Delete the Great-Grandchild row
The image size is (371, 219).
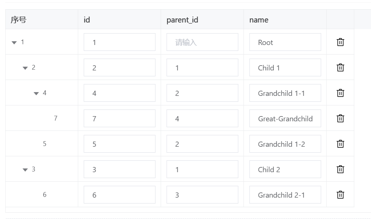click(340, 118)
